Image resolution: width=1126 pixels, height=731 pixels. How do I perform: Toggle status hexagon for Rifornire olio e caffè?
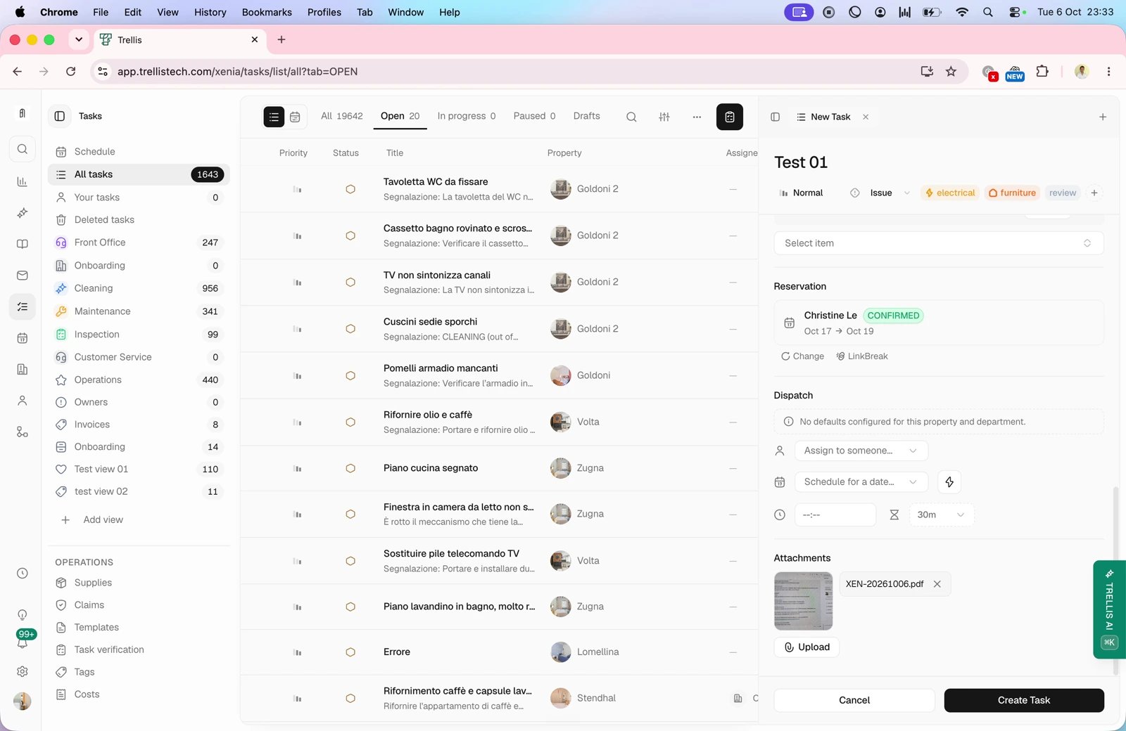coord(350,422)
